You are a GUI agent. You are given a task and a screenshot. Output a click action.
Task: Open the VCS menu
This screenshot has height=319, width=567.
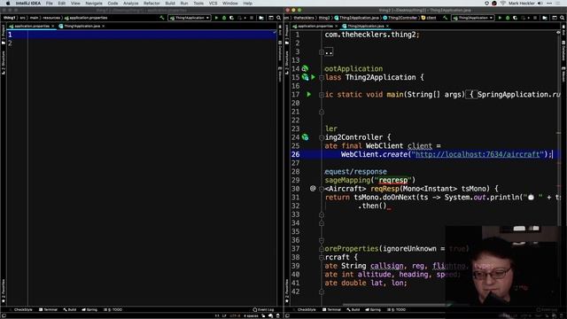(x=213, y=4)
